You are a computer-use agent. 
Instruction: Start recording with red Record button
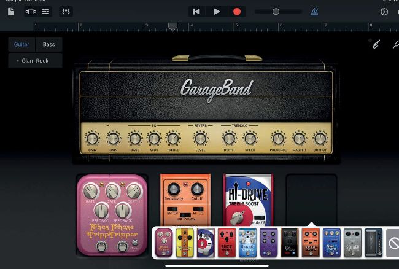point(237,12)
